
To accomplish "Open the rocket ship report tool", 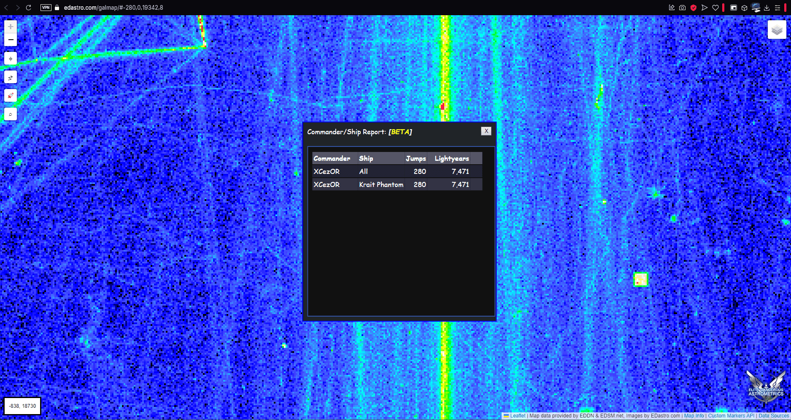I will click(x=11, y=95).
